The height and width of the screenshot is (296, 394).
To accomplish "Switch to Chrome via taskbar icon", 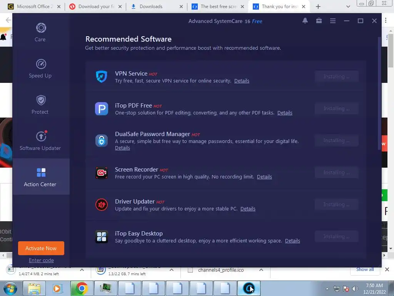I will [82, 288].
